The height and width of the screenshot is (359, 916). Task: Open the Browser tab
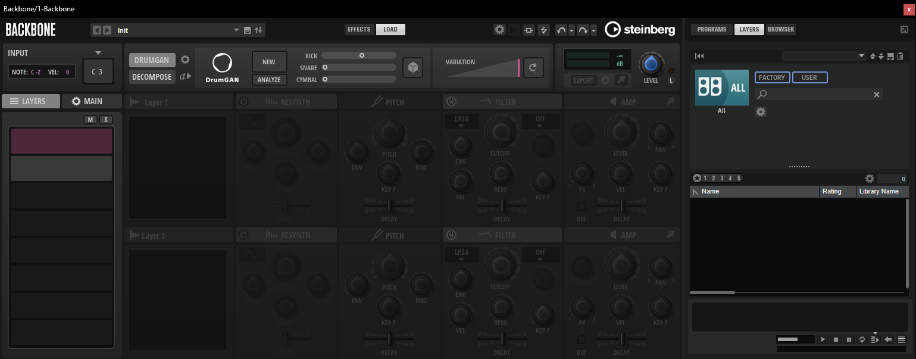click(780, 29)
